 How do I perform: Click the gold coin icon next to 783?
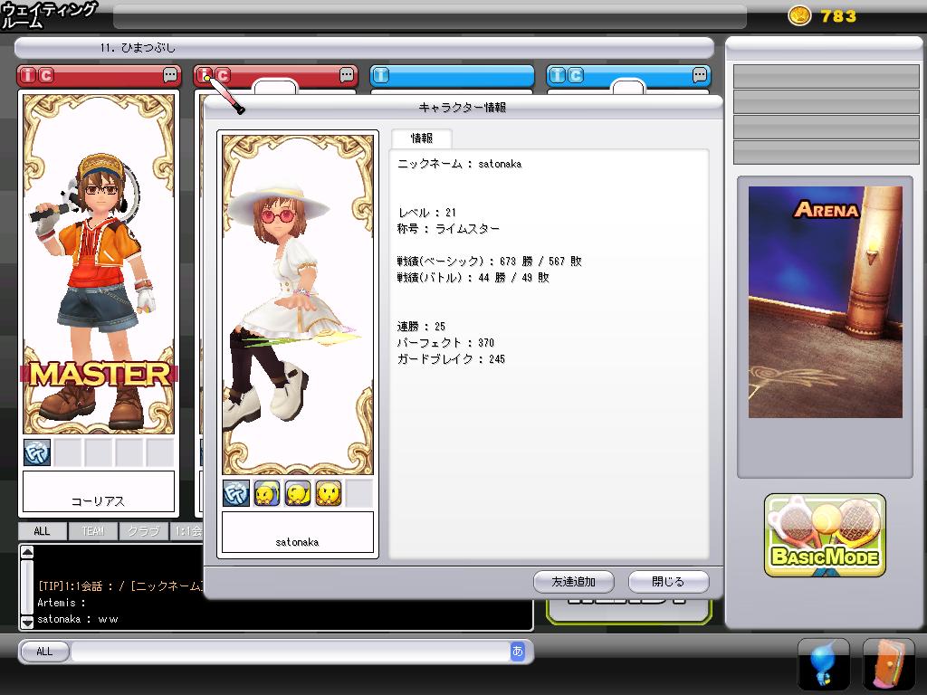[799, 15]
